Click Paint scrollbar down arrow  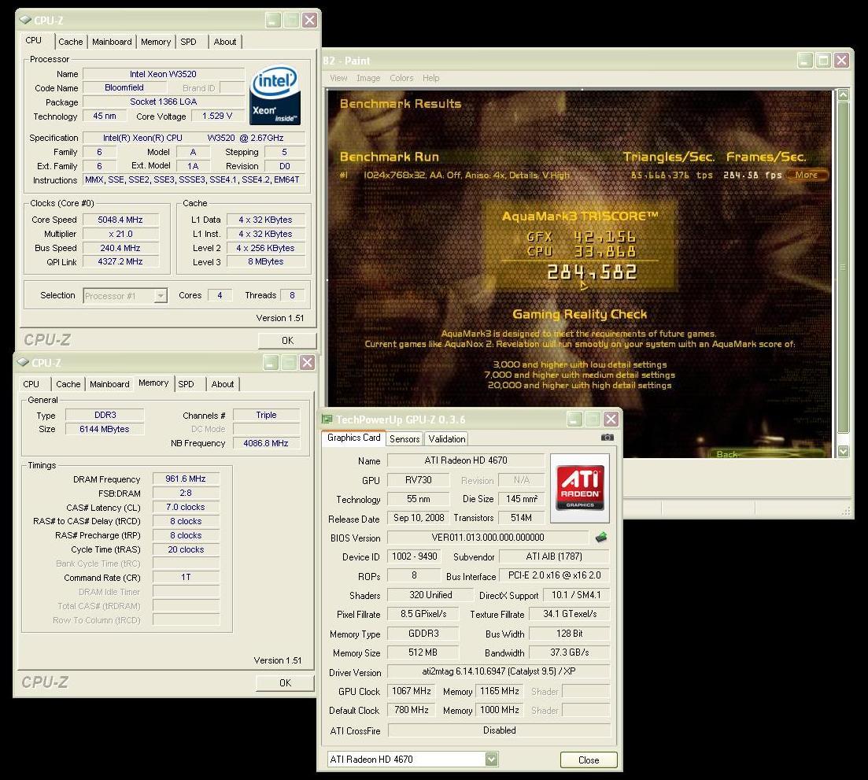point(843,451)
